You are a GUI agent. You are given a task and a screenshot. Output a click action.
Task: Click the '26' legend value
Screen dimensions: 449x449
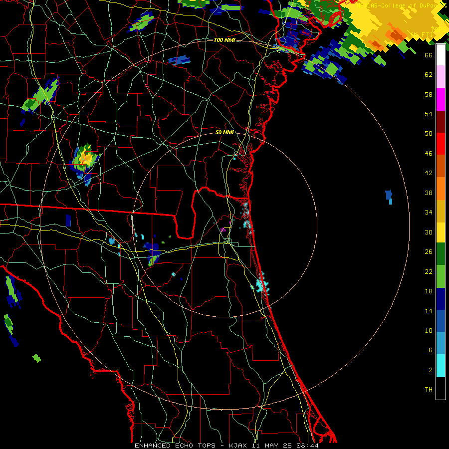(x=429, y=252)
